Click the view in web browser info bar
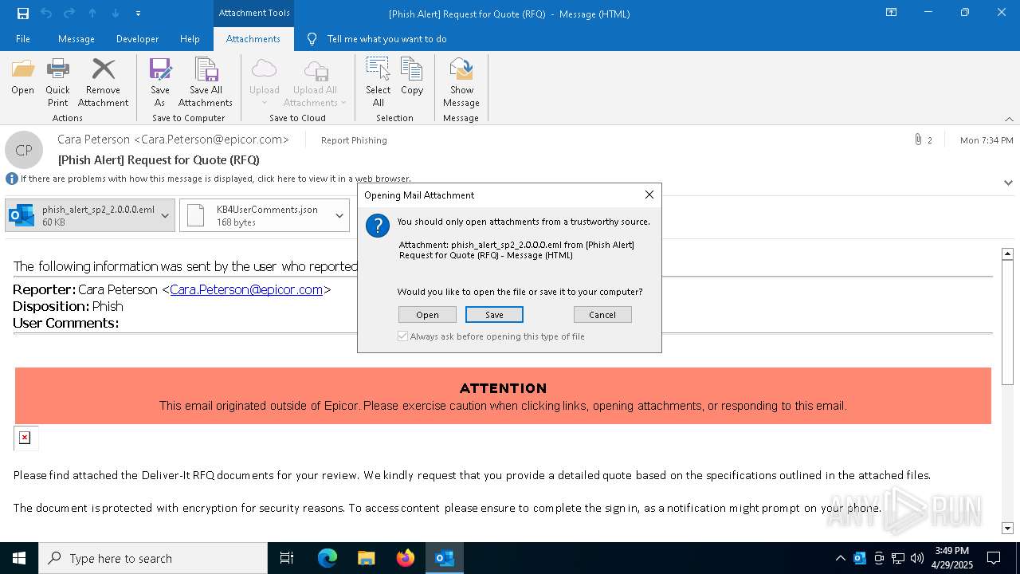This screenshot has height=574, width=1020. (x=215, y=179)
